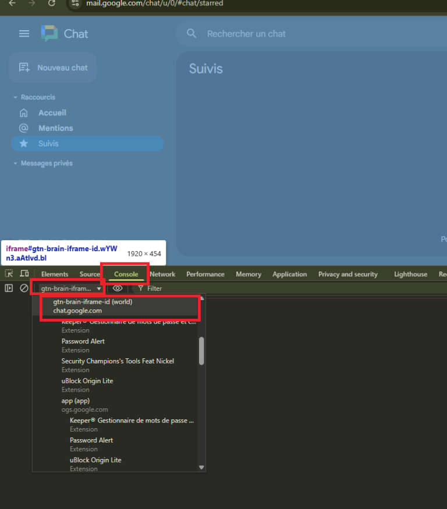Click the live expression eye icon
Image resolution: width=447 pixels, height=509 pixels.
[118, 289]
